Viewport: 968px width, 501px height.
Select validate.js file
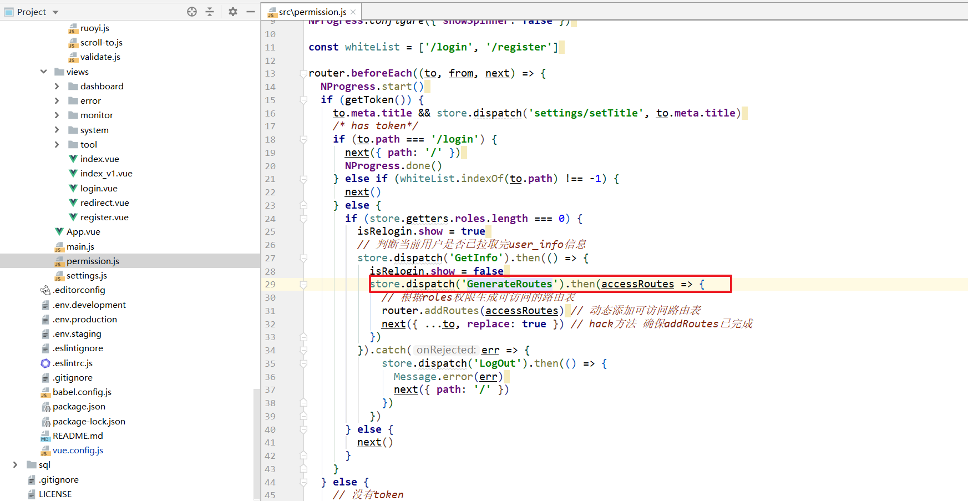100,57
